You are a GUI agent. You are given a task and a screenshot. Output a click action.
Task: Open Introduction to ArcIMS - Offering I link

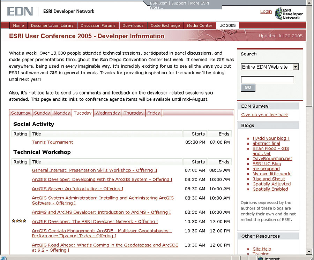coord(101,212)
